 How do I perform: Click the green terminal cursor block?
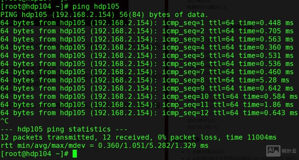click(75, 154)
